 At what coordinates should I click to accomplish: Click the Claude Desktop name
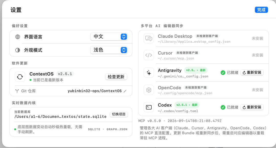pyautogui.click(x=175, y=36)
